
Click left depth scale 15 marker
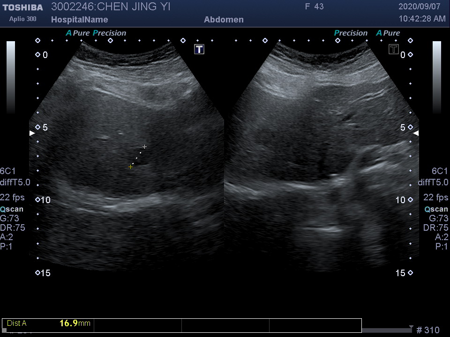pos(43,273)
